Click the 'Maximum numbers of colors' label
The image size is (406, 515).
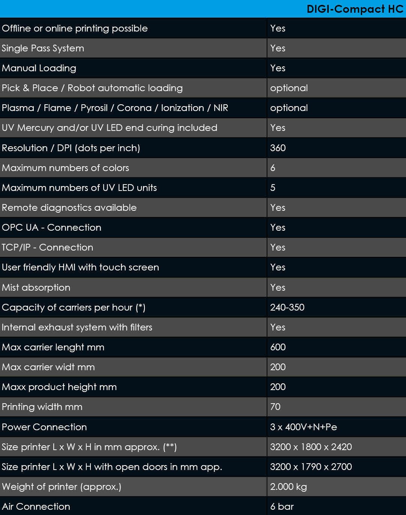(65, 168)
